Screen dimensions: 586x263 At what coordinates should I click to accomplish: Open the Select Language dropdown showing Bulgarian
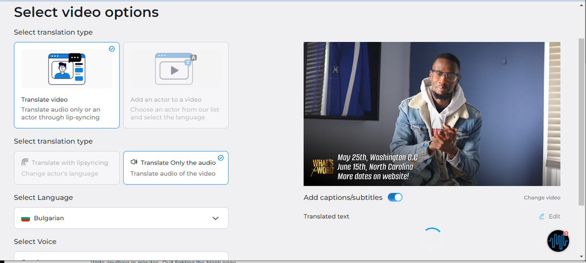[121, 218]
